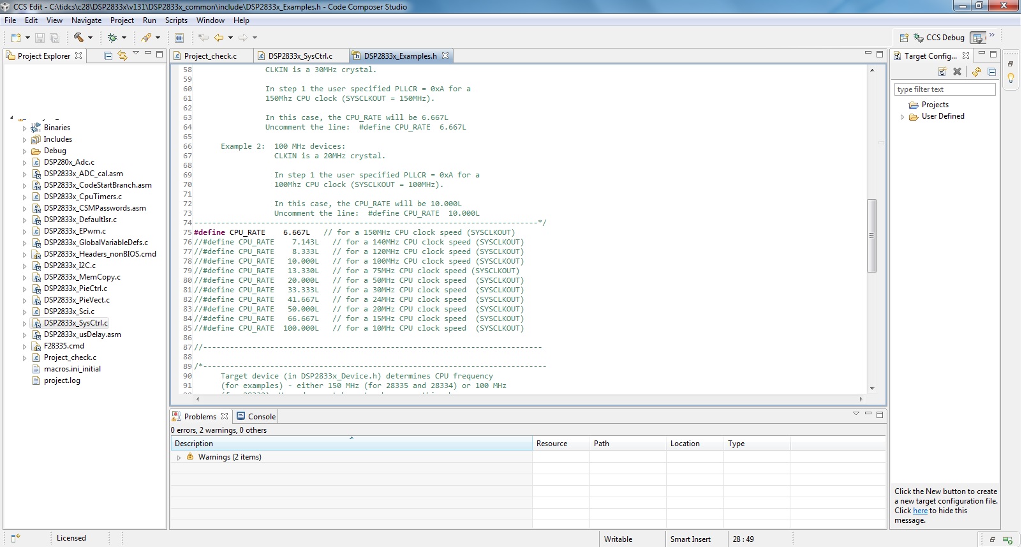Select the CCS Edit perspective button
1022x547 pixels.
pos(978,38)
